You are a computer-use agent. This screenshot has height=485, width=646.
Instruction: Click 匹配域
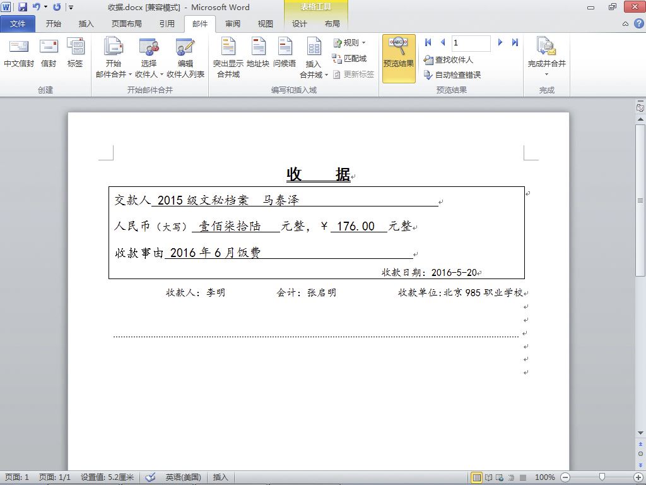(x=349, y=59)
